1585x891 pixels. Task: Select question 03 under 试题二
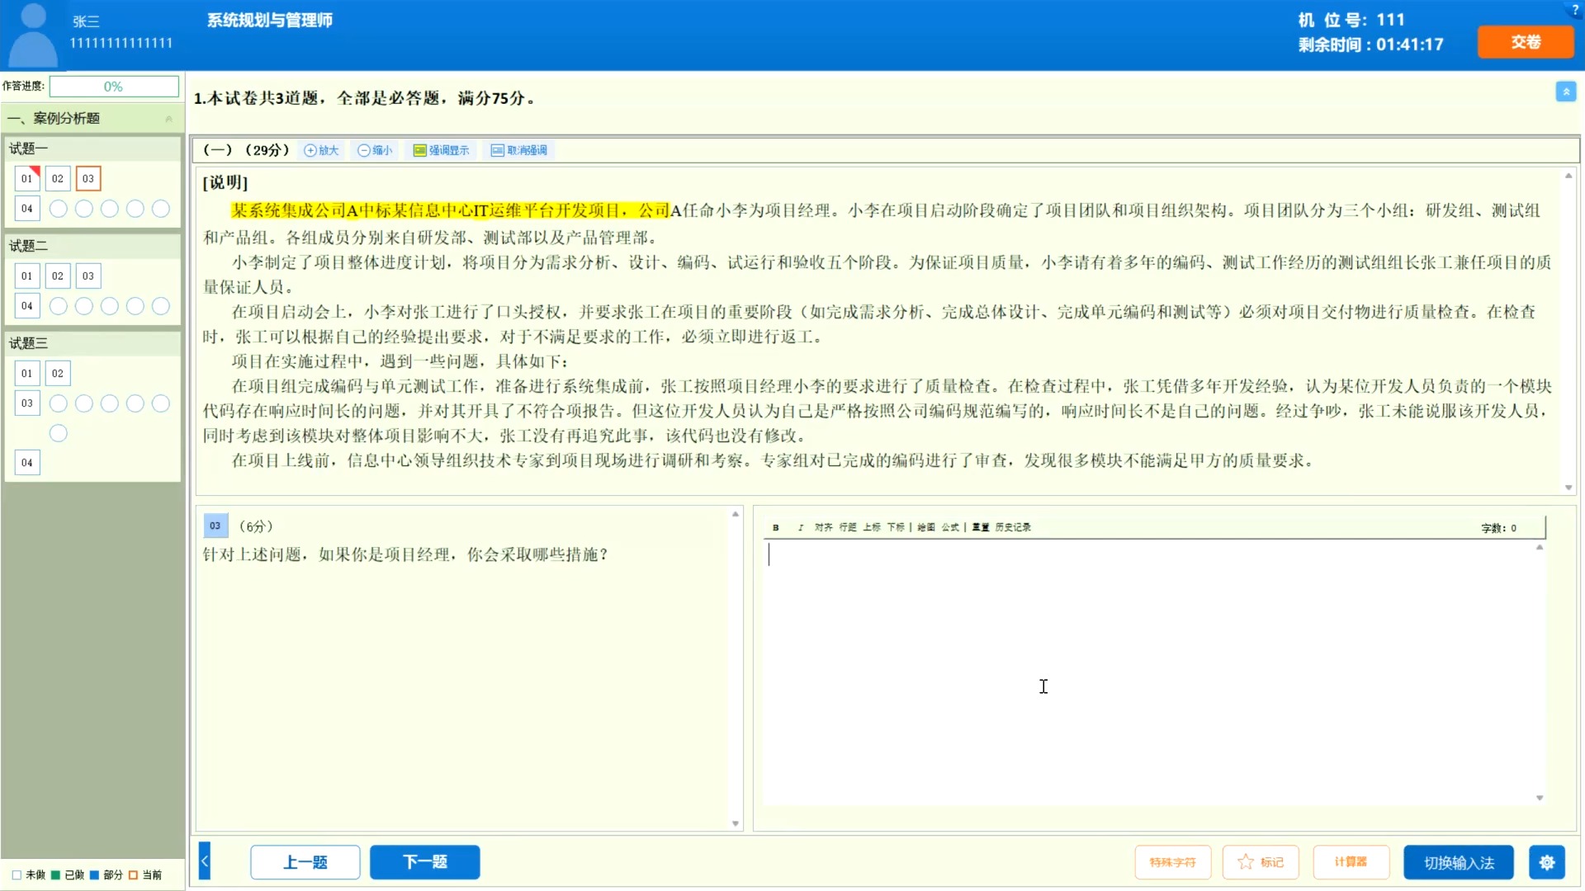coord(88,276)
